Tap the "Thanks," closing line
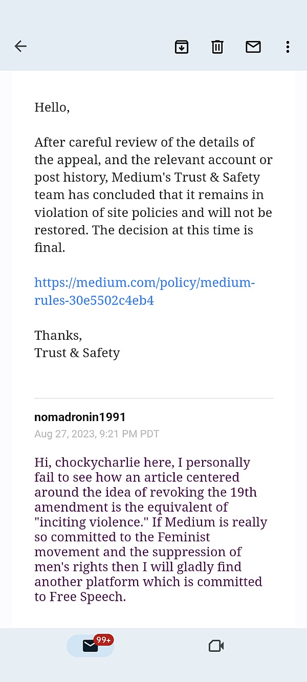Image resolution: width=307 pixels, height=682 pixels. 58,335
